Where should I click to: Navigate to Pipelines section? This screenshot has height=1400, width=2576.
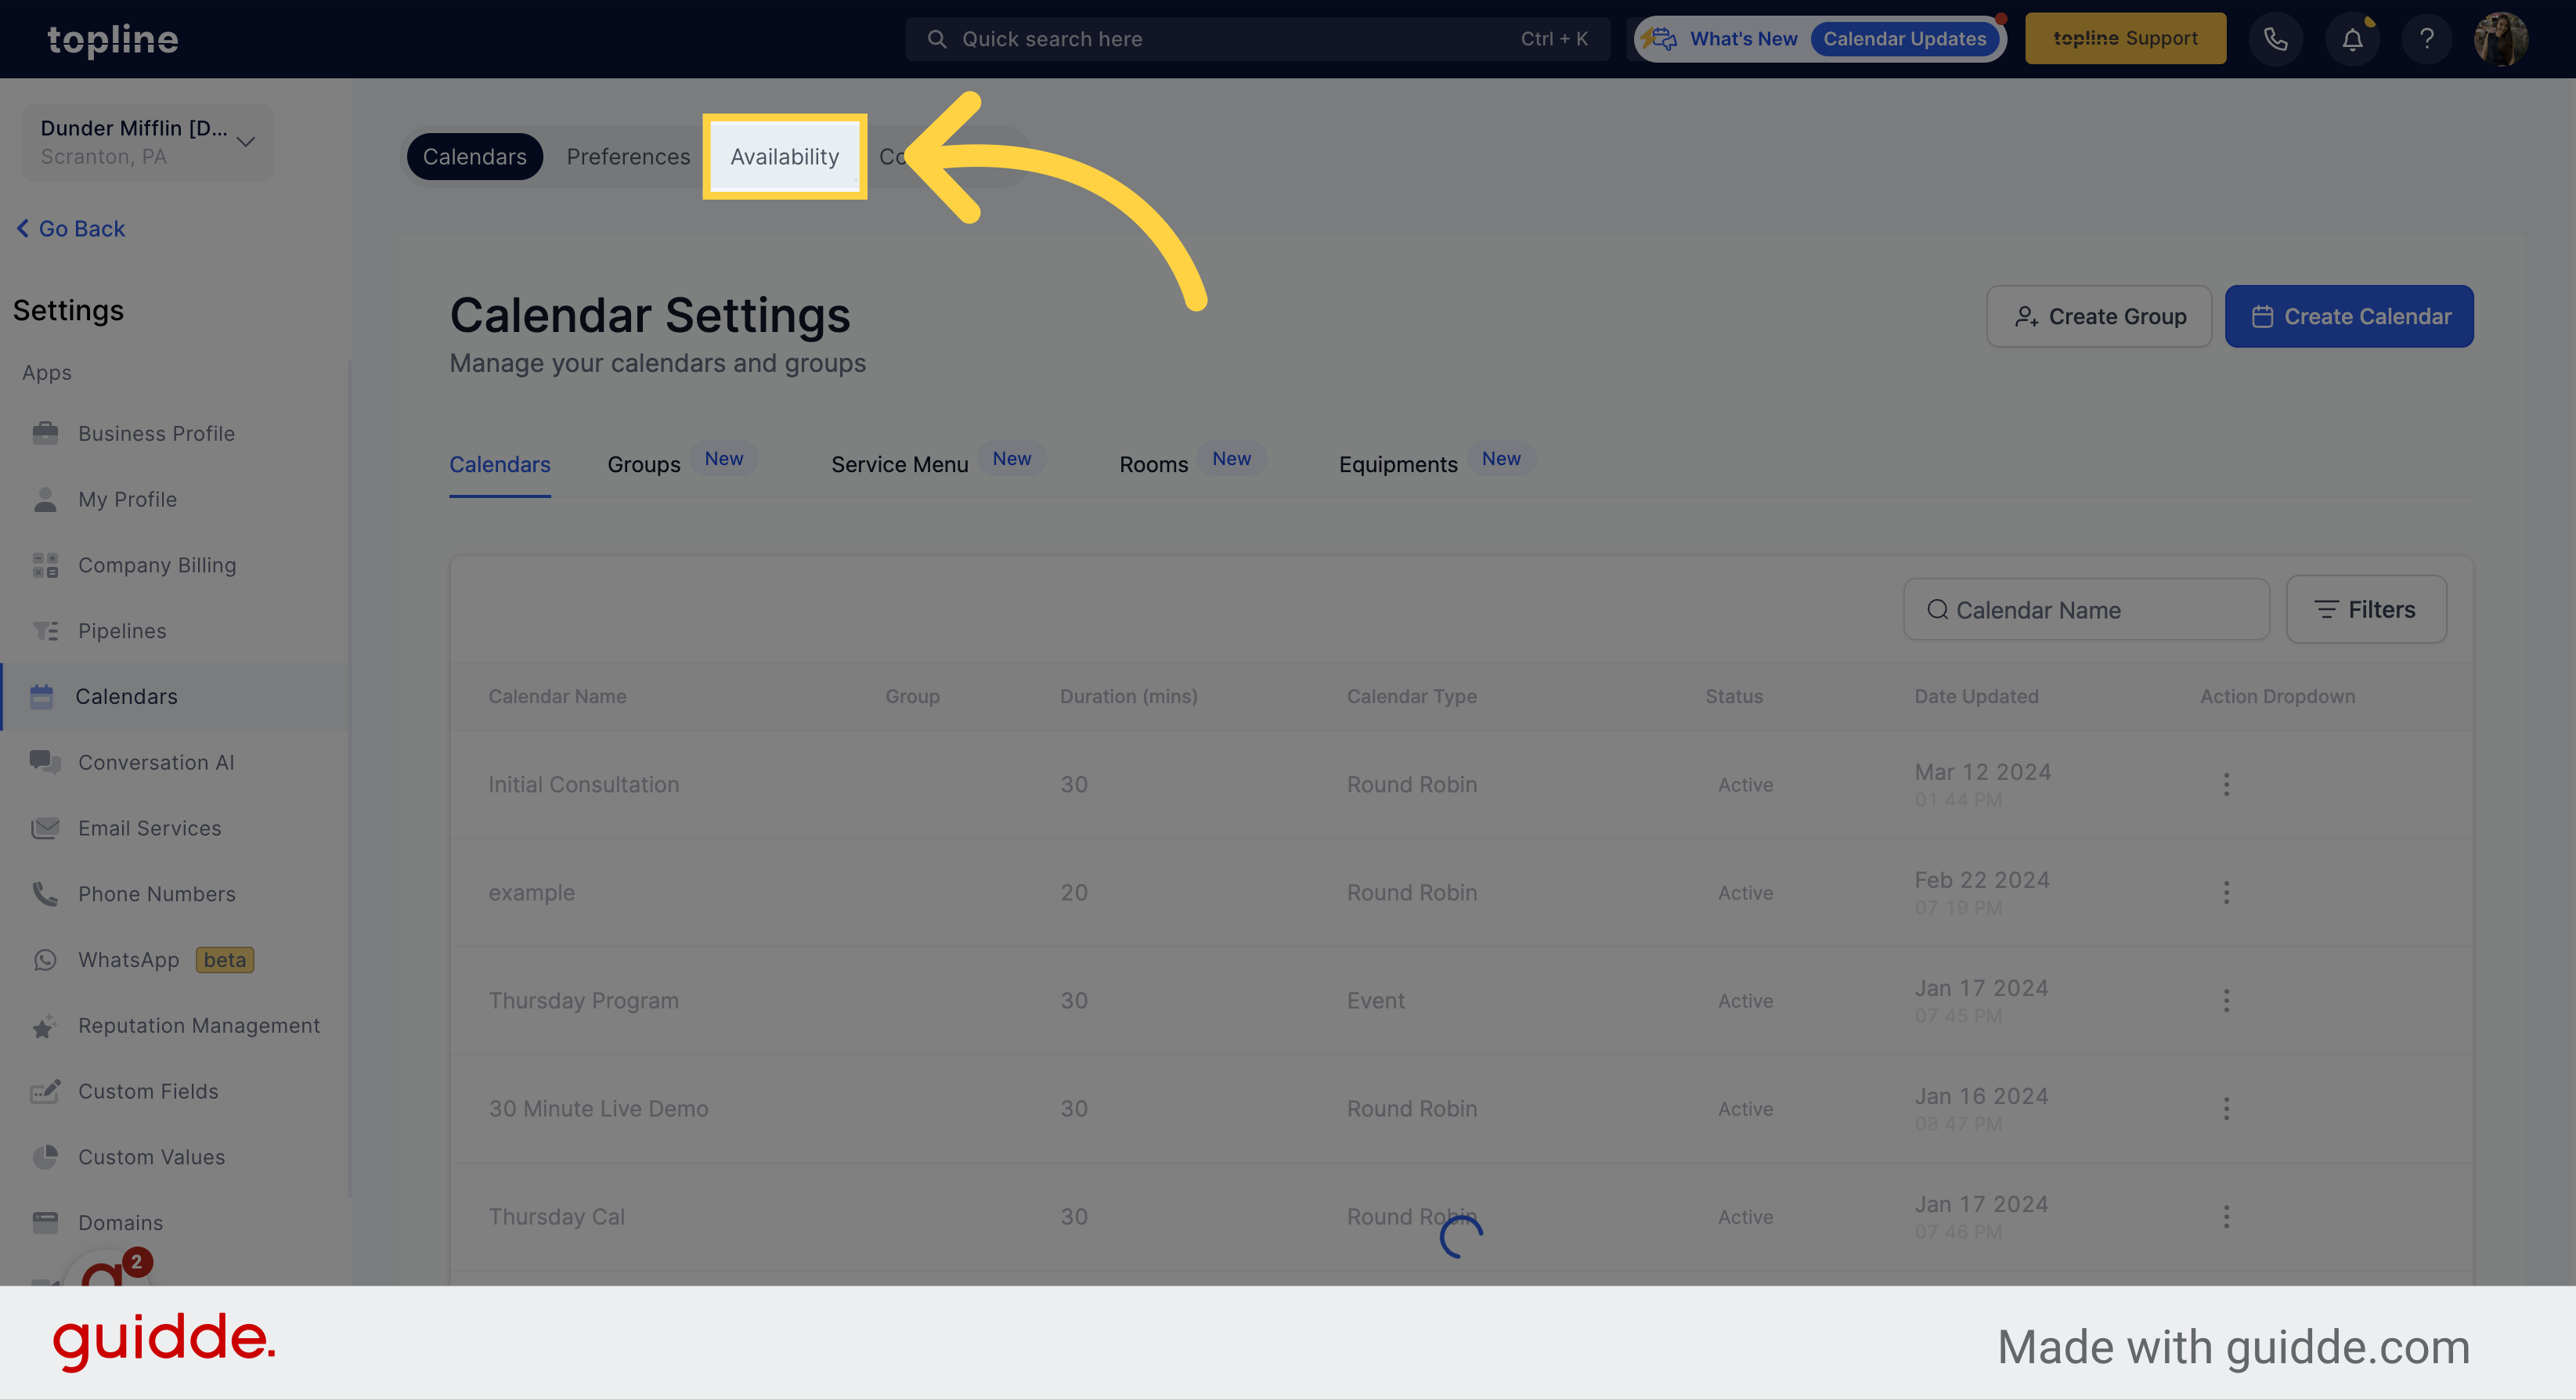(121, 631)
